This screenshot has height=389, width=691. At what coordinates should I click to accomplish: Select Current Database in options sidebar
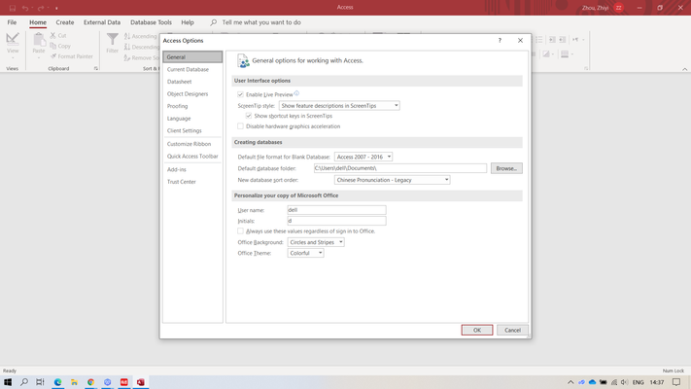192,69
